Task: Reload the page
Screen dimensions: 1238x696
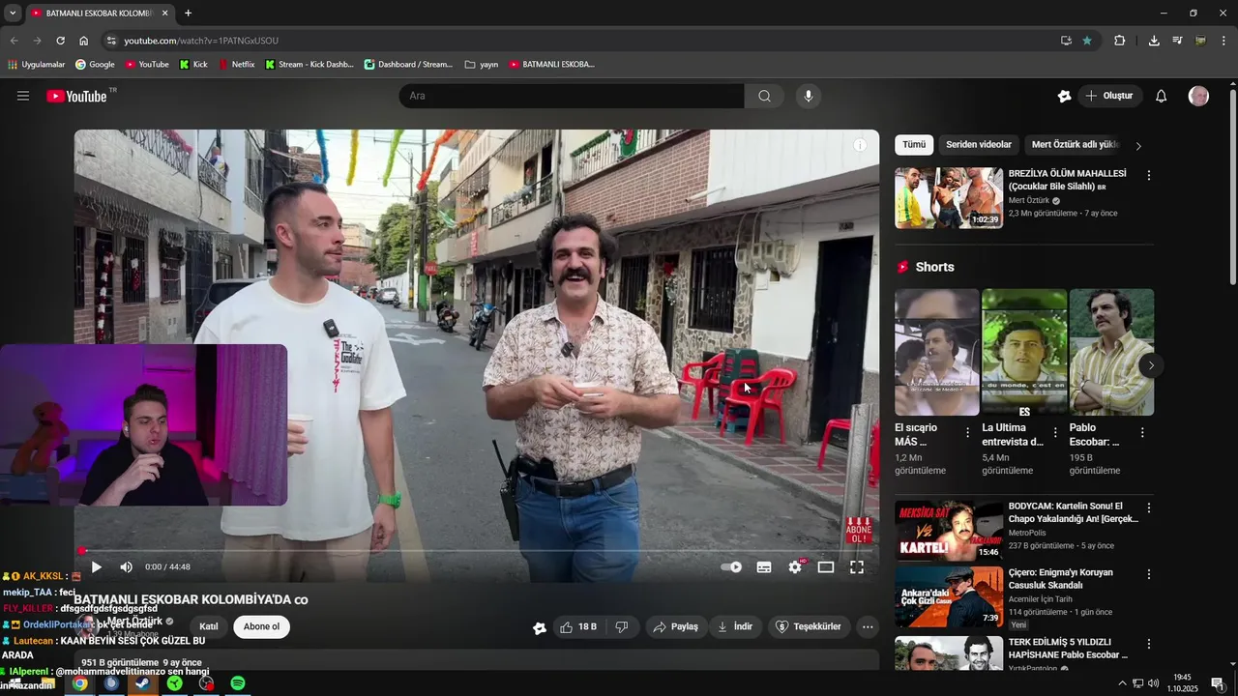Action: (x=60, y=41)
